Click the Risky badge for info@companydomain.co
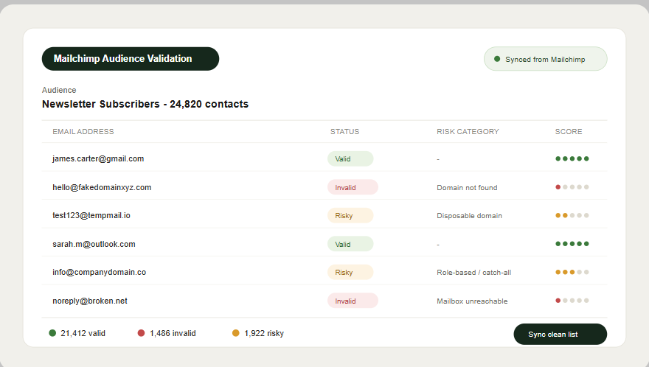 coord(350,272)
